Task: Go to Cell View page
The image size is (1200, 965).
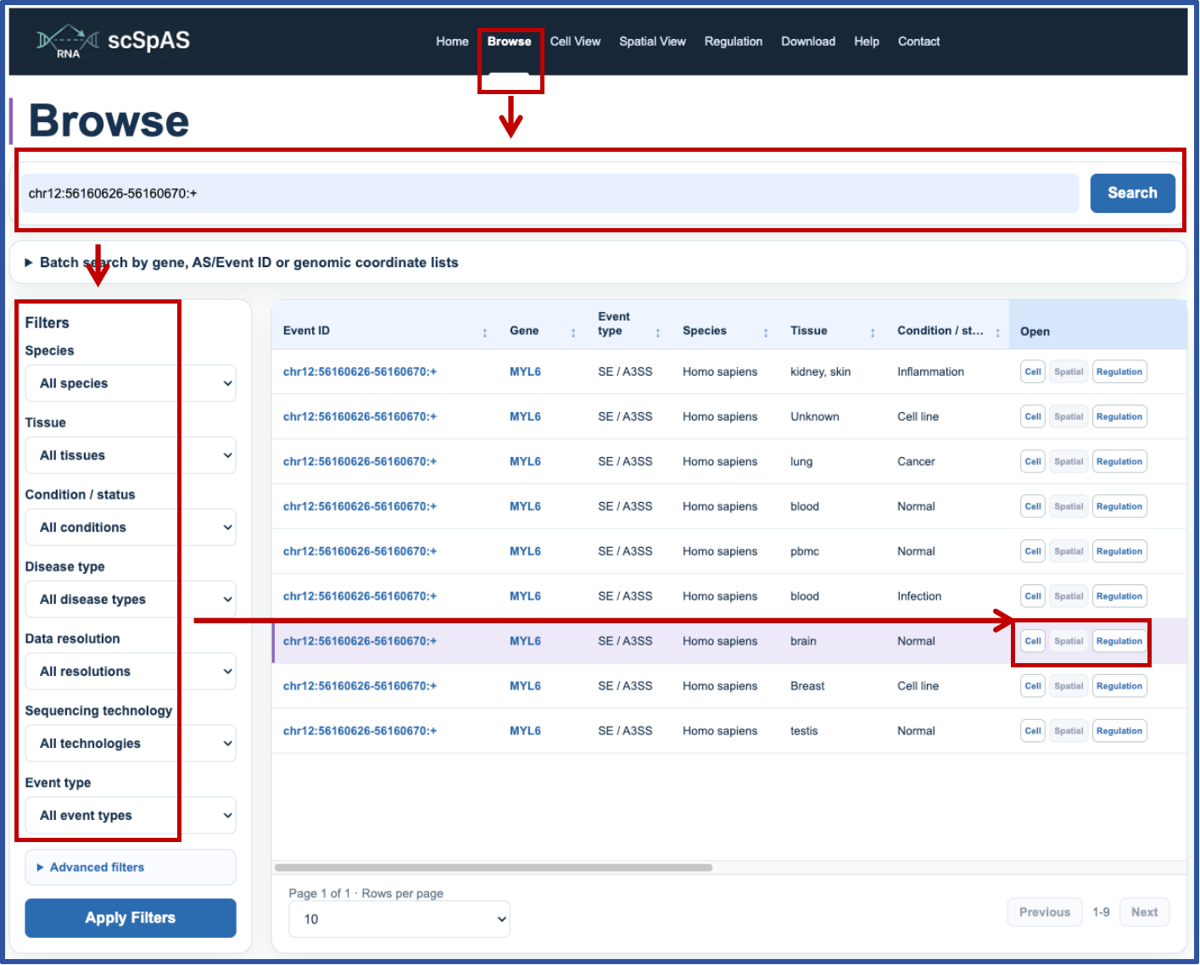Action: pyautogui.click(x=575, y=42)
